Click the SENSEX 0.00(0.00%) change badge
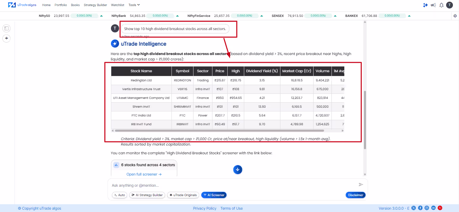This screenshot has width=459, height=212. [318, 16]
